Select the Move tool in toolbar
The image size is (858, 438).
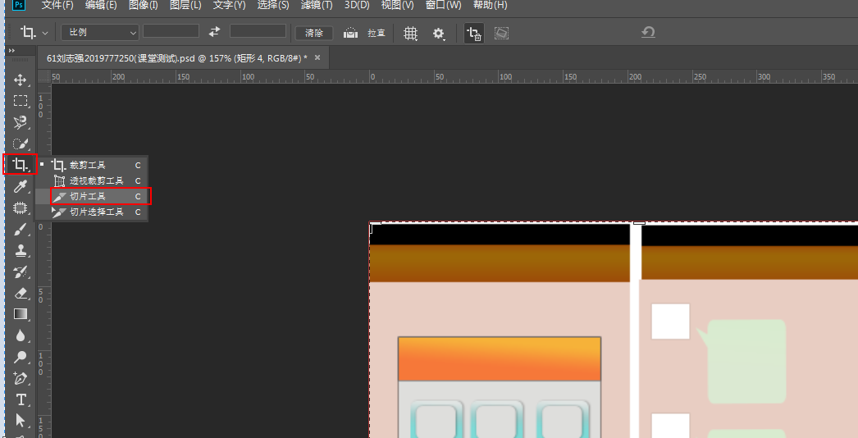pyautogui.click(x=21, y=80)
